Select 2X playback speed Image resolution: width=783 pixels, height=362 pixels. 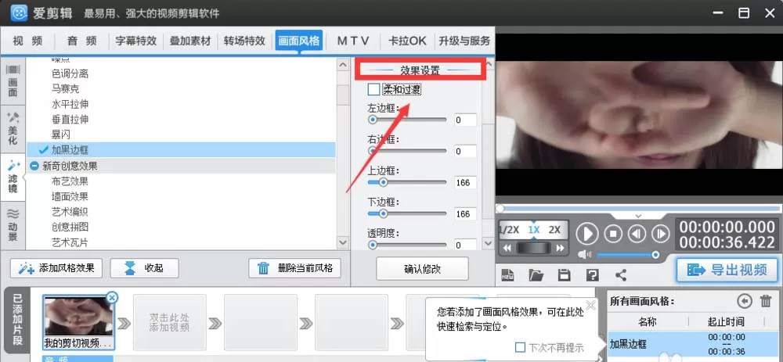point(555,230)
